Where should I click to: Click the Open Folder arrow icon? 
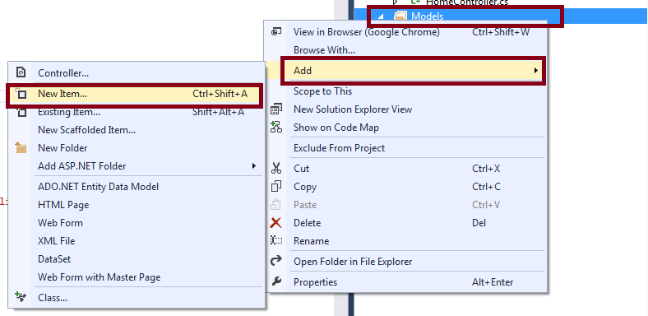pos(276,261)
